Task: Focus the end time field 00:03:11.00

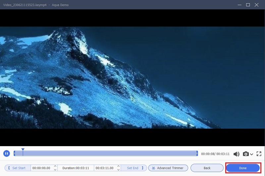Action: (105, 168)
